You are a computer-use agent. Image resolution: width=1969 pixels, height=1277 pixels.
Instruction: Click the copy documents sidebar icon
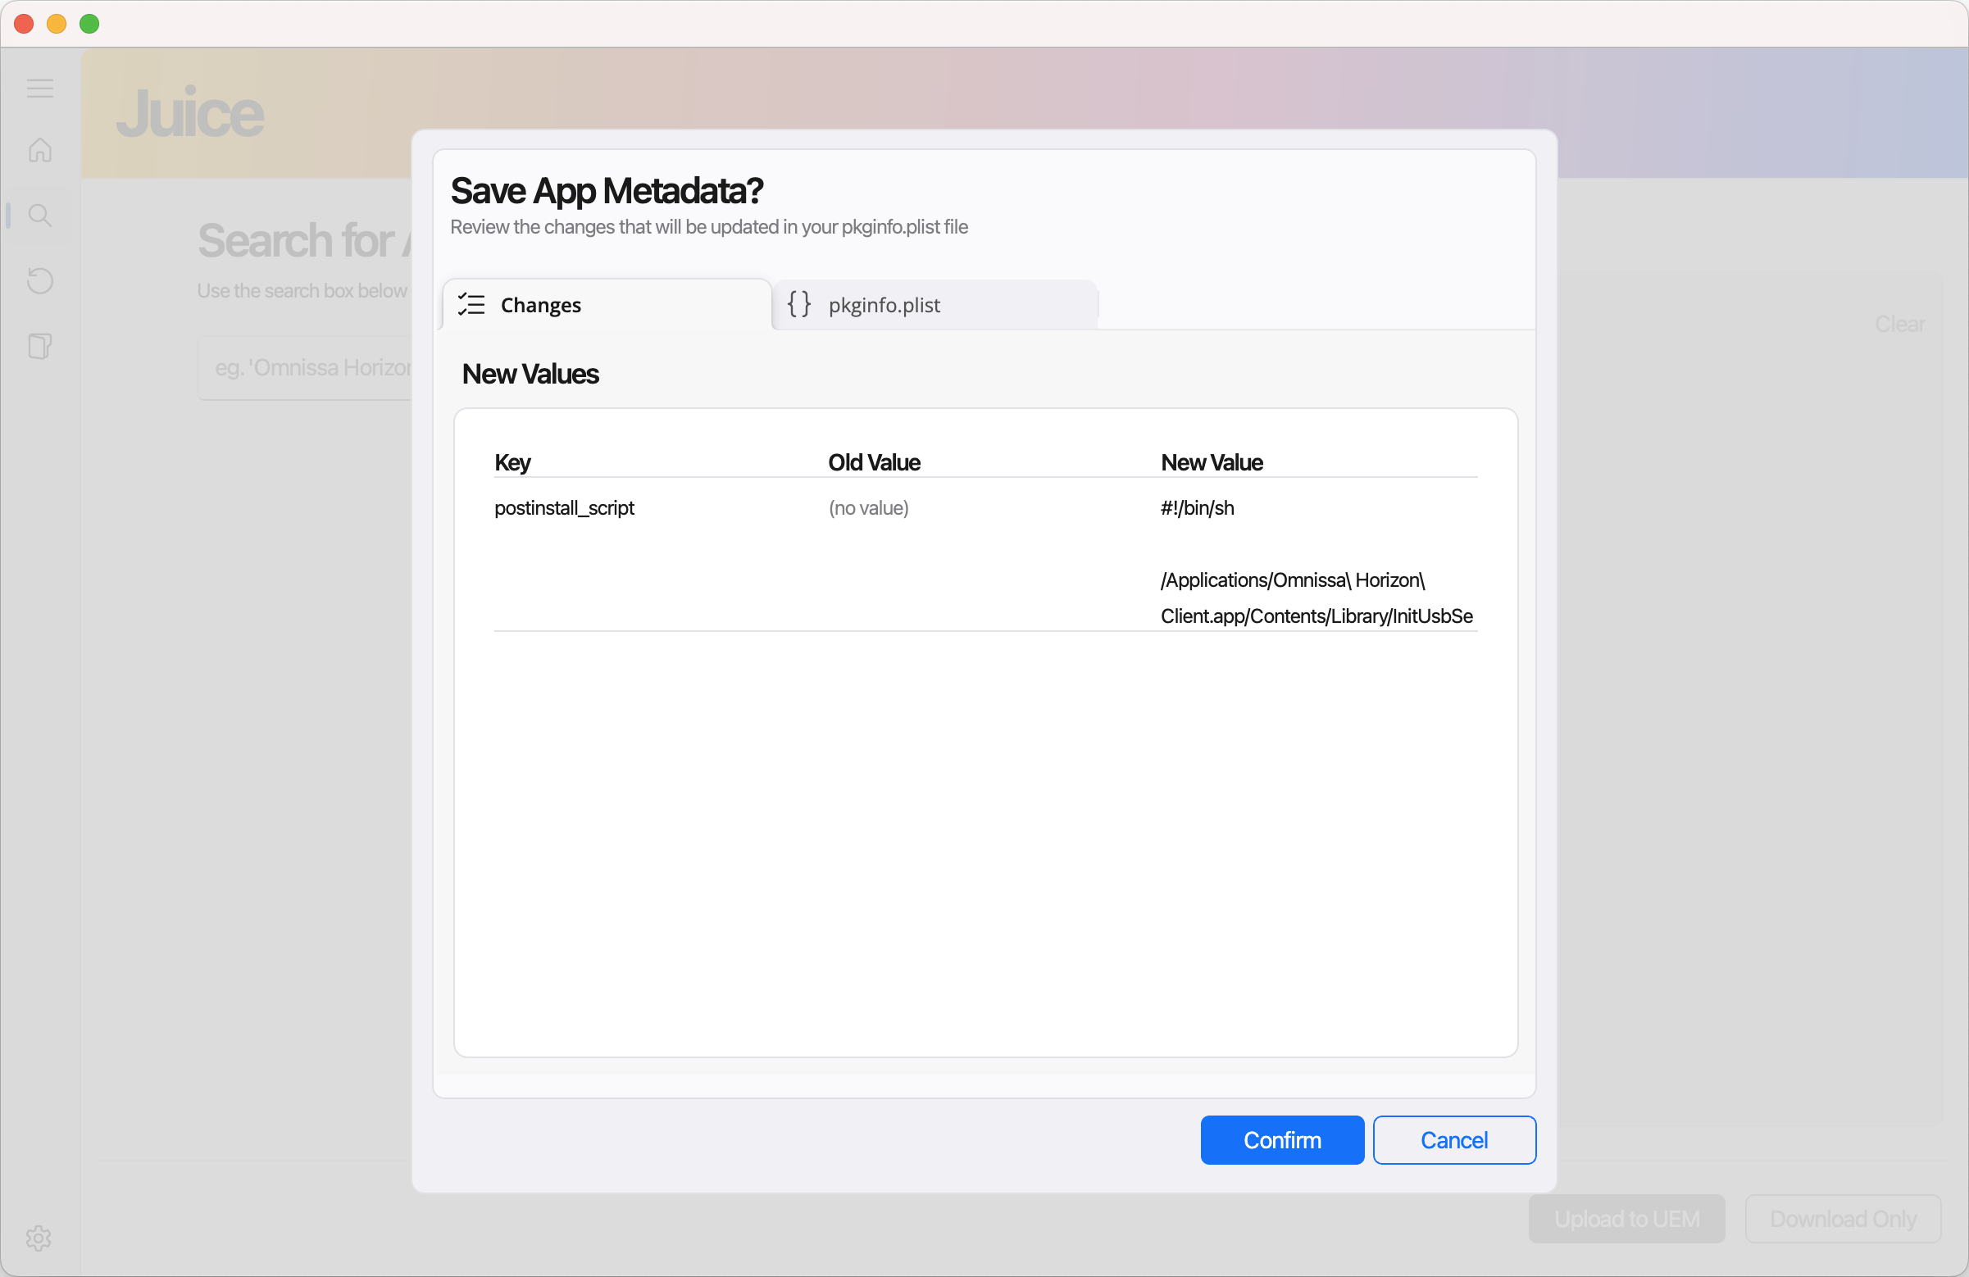(x=39, y=346)
